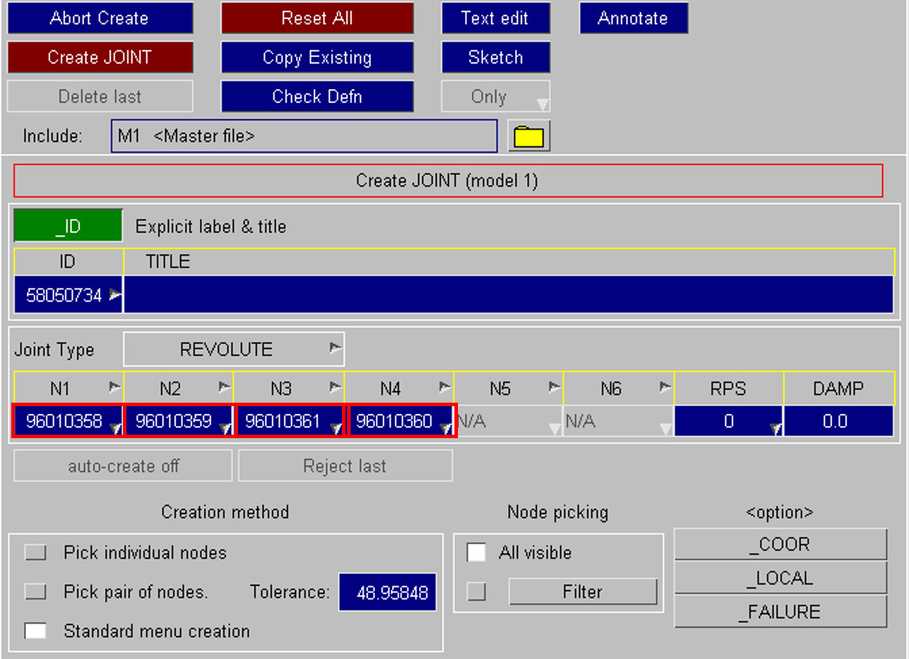Click the RPS column header
Screen dimensions: 909x659
point(728,388)
